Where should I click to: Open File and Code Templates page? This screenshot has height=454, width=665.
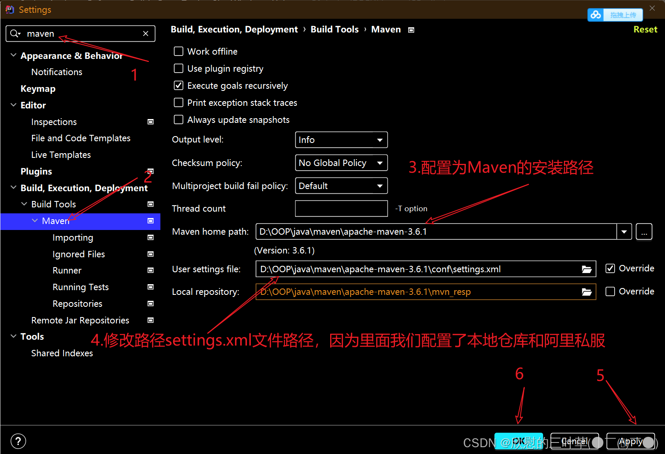(81, 138)
